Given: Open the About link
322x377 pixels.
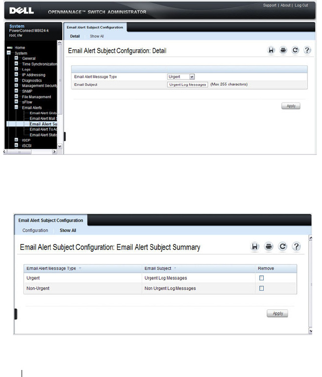Looking at the screenshot, I should [x=285, y=6].
